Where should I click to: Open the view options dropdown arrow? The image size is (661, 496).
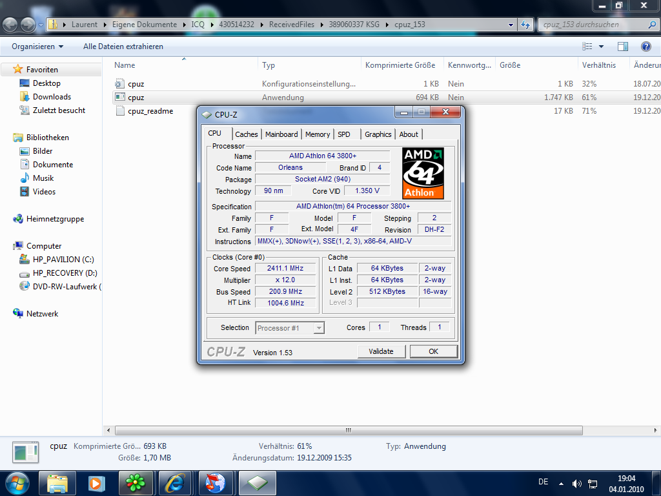point(601,46)
